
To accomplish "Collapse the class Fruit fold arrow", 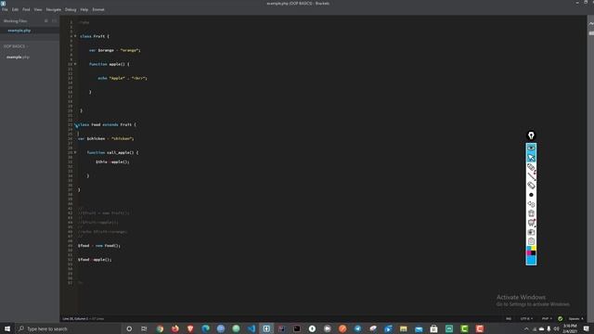I will click(75, 36).
